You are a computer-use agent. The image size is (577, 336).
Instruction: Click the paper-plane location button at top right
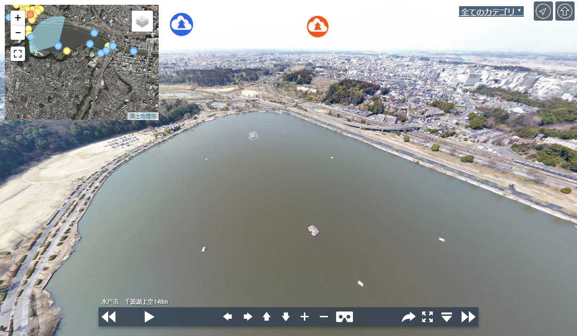(x=543, y=11)
